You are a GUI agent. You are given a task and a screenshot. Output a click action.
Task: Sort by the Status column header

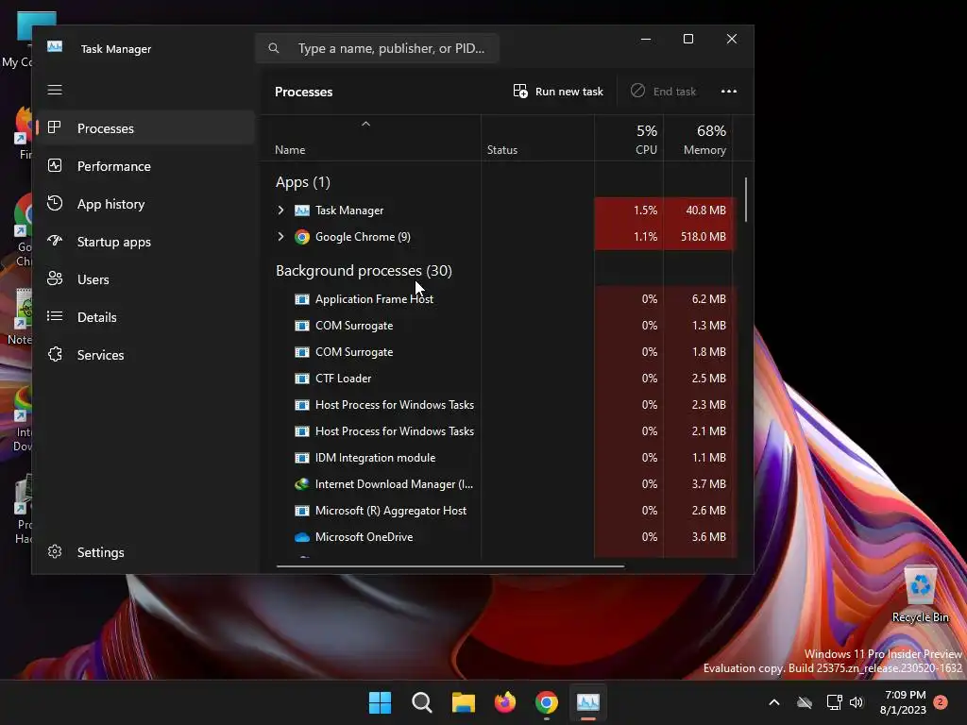click(537, 140)
